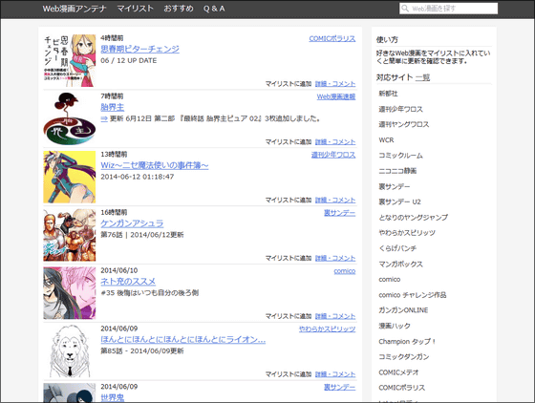This screenshot has width=535, height=403.
Task: Select 裏サンデー U2 in the sidebar
Action: click(399, 201)
